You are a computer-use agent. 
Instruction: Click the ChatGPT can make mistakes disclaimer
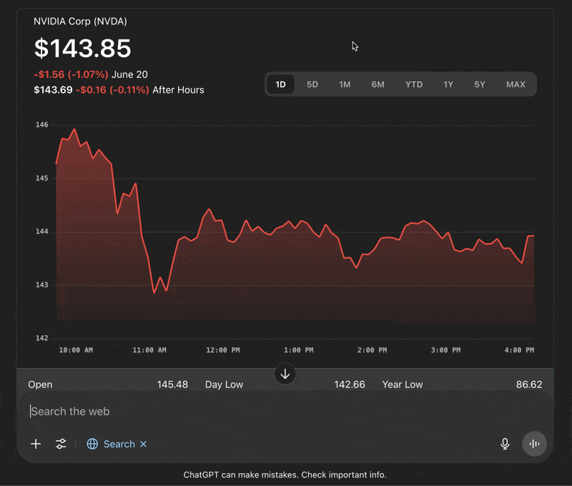click(285, 475)
